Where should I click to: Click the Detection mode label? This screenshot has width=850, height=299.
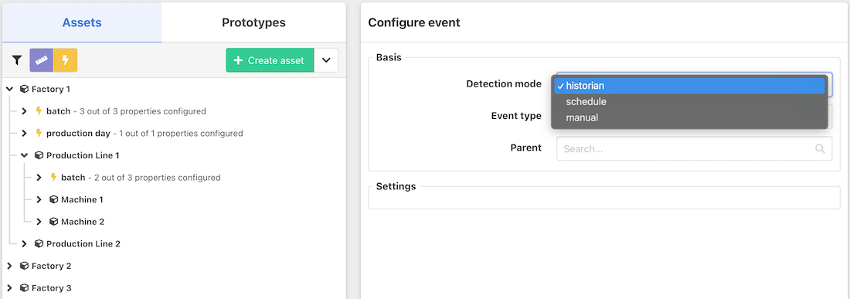click(504, 84)
